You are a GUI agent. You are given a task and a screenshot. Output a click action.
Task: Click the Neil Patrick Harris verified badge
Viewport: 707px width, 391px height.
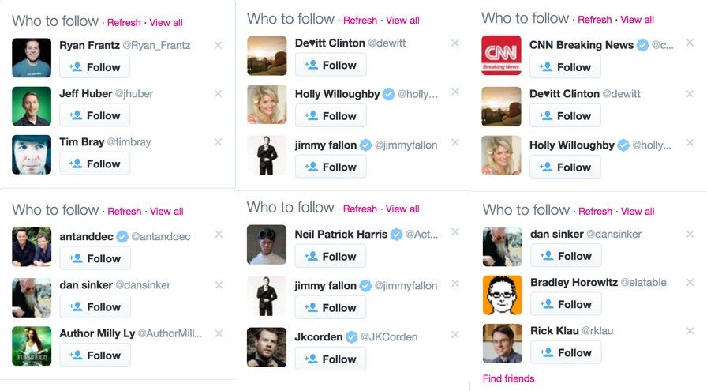click(397, 235)
